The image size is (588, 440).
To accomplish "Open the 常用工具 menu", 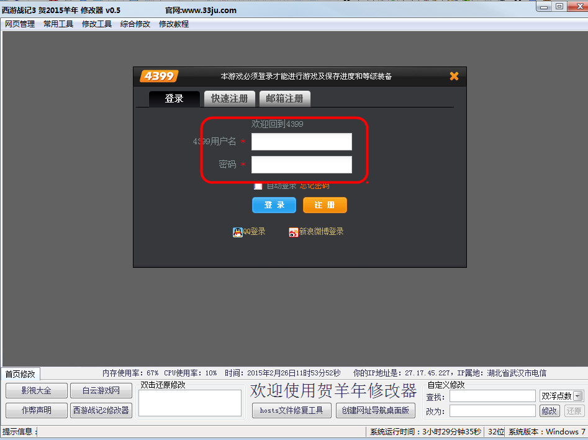I will pos(58,24).
